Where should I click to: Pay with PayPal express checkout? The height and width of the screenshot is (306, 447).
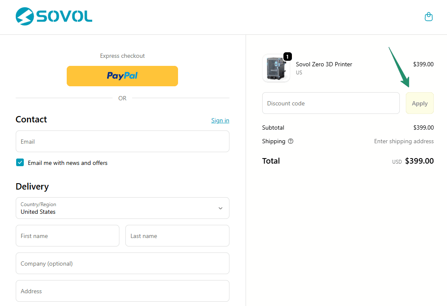(x=122, y=76)
